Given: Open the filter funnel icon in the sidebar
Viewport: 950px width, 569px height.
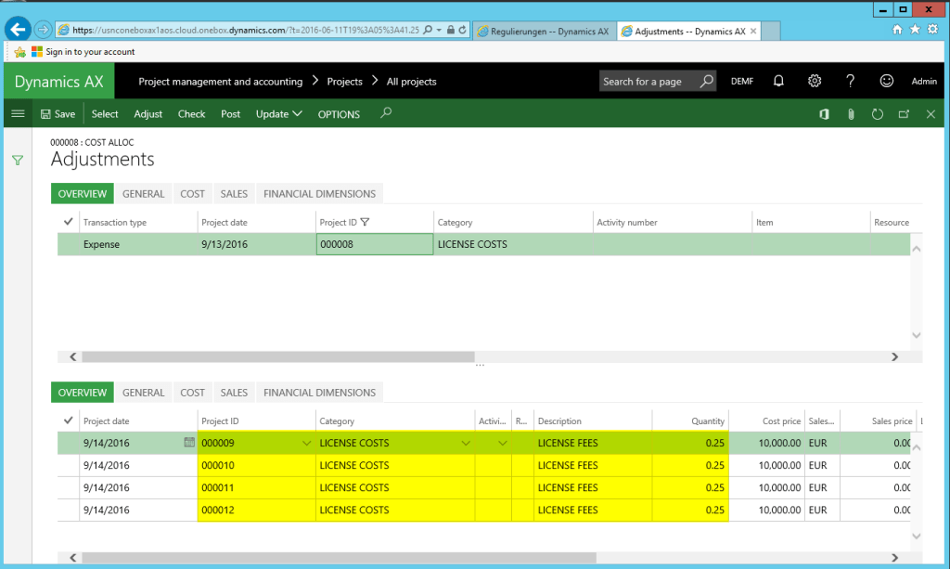Looking at the screenshot, I should 18,160.
